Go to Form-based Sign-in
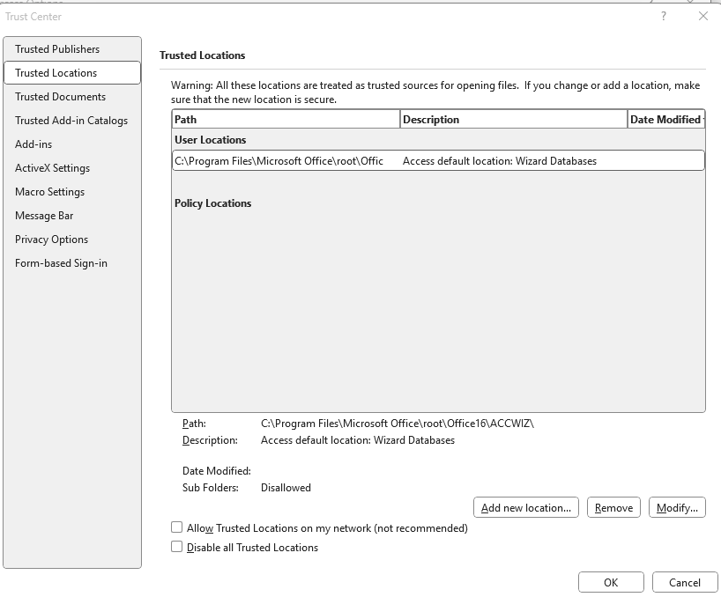The height and width of the screenshot is (597, 721). pos(72,263)
